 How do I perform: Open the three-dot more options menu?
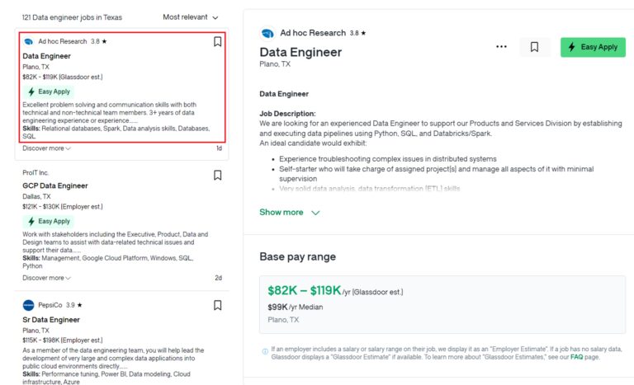(x=501, y=47)
